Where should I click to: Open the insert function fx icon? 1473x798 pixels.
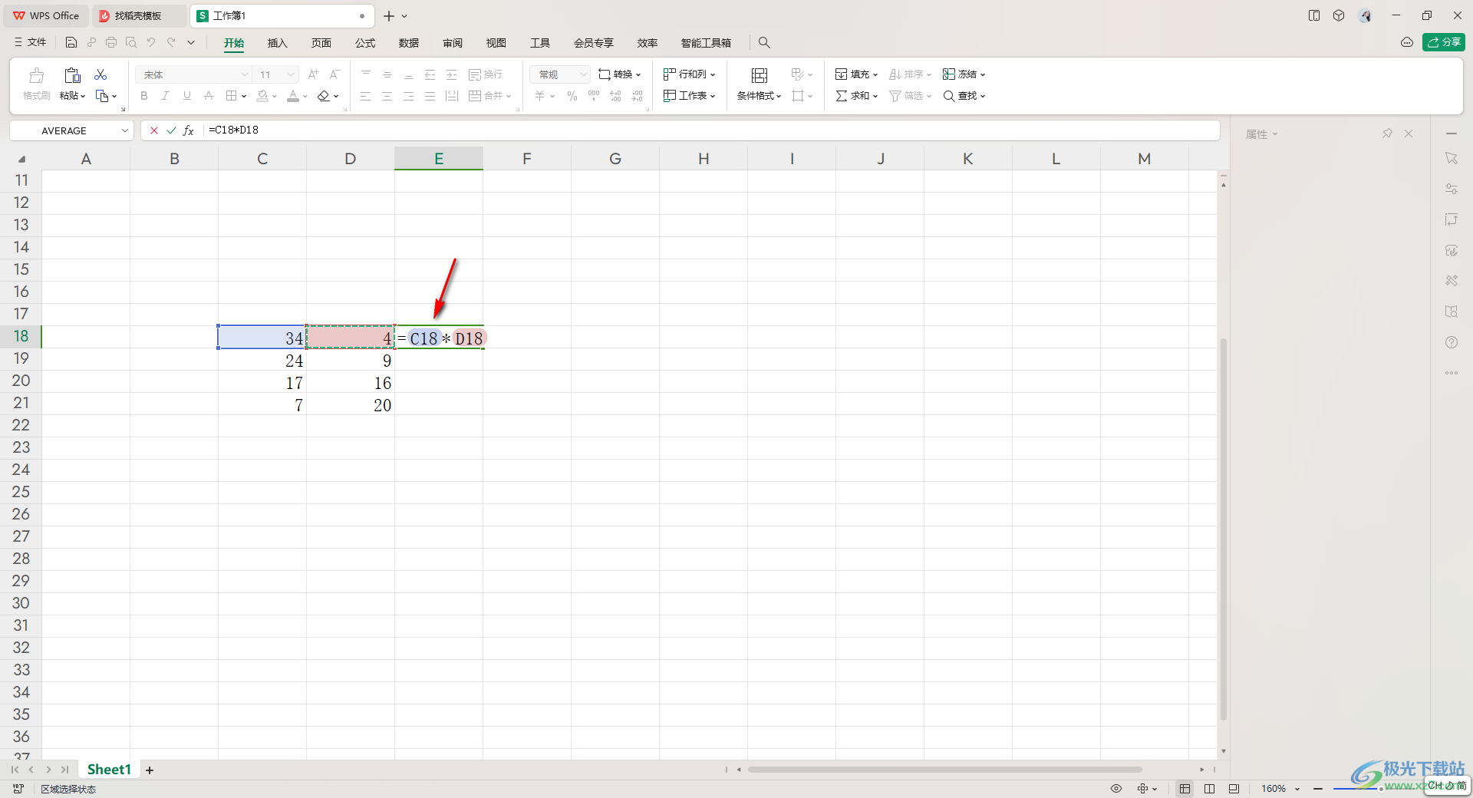[189, 130]
